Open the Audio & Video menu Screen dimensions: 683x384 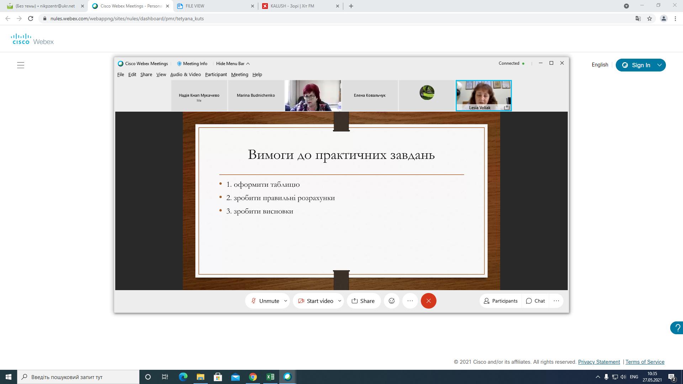[185, 74]
